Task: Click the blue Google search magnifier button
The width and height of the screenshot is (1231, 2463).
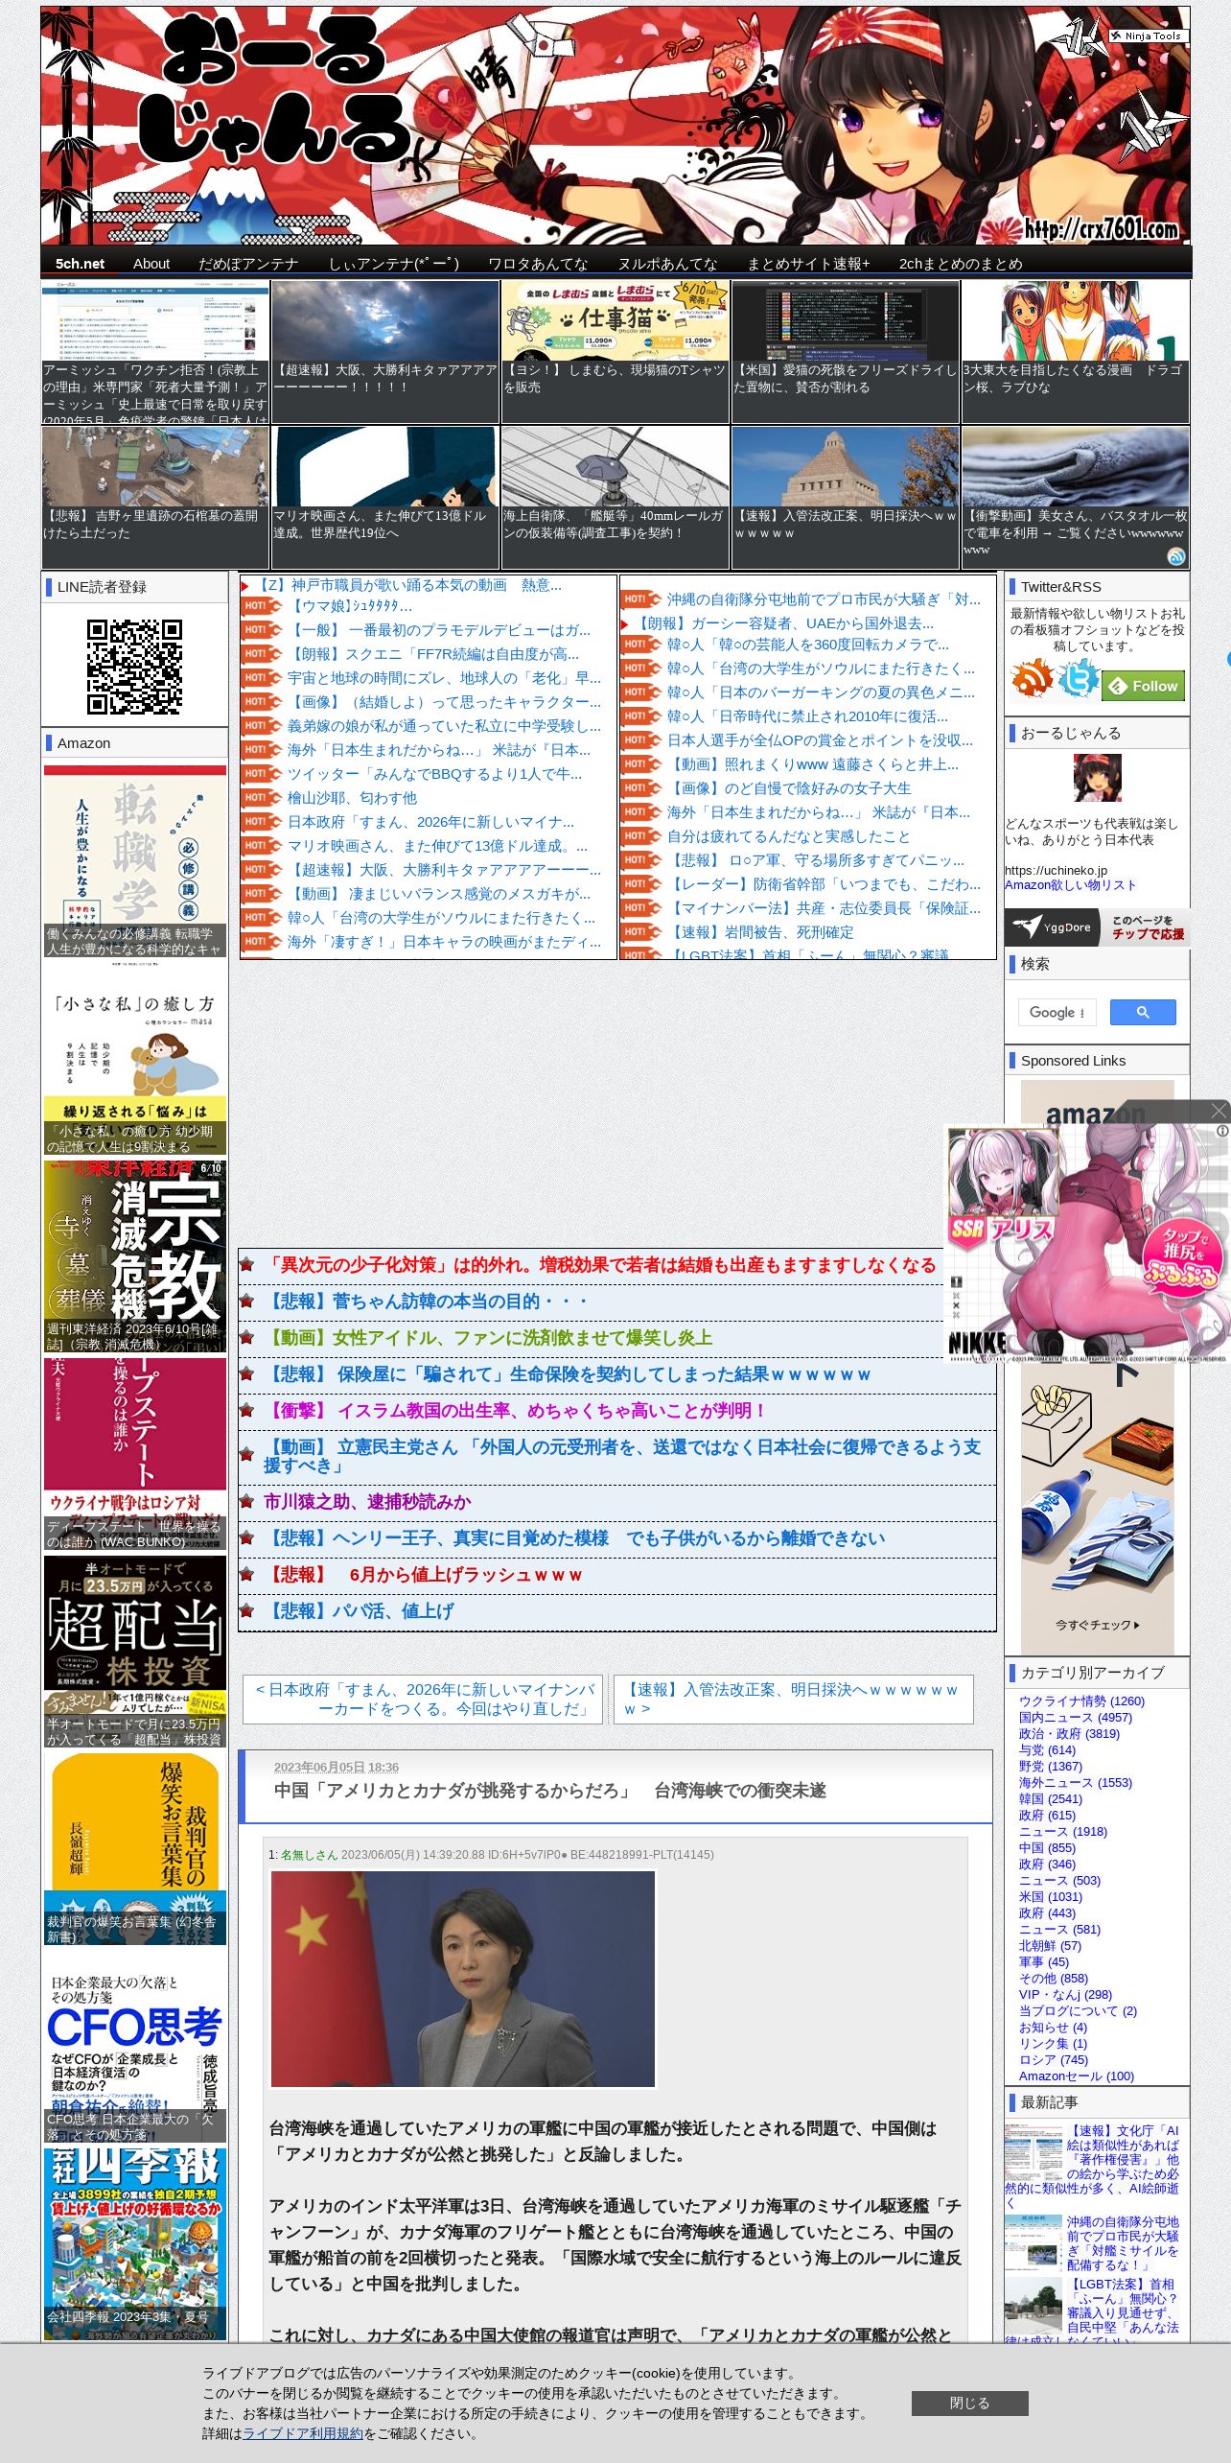Action: (x=1143, y=1012)
